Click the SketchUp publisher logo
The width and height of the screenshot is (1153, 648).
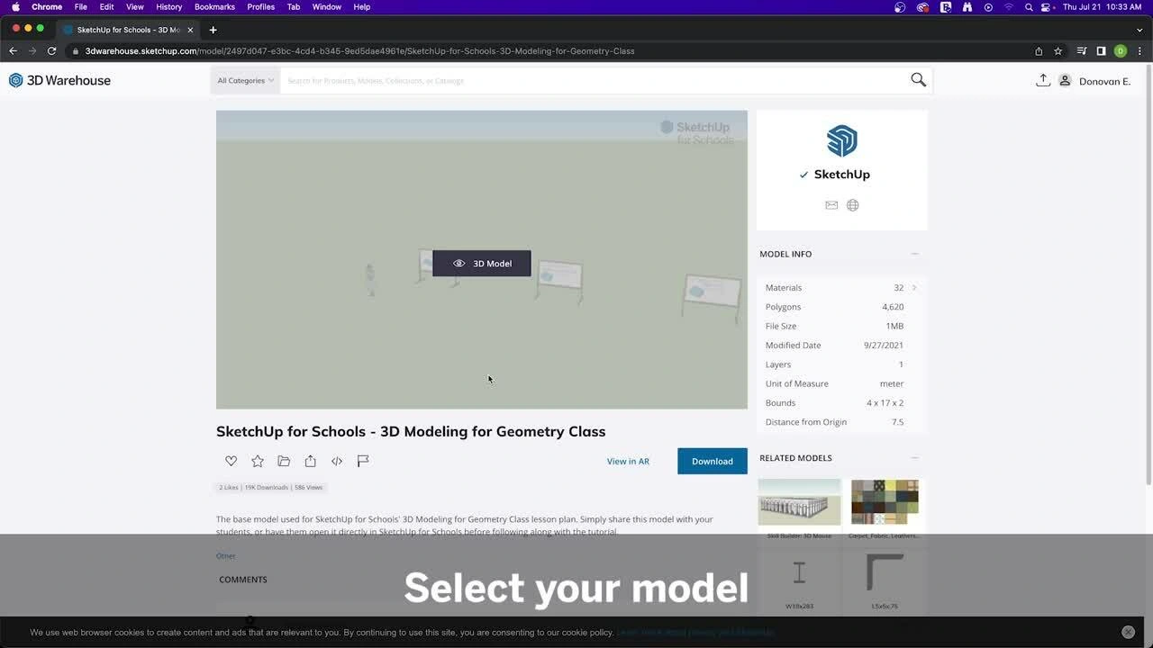[x=842, y=141]
